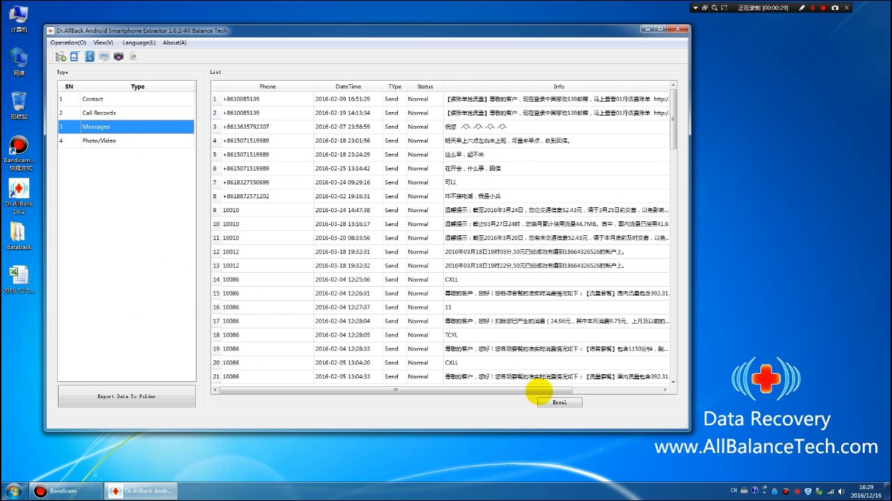
Task: Click Bandicam recorder fullscreen frame icon
Action: (x=723, y=8)
